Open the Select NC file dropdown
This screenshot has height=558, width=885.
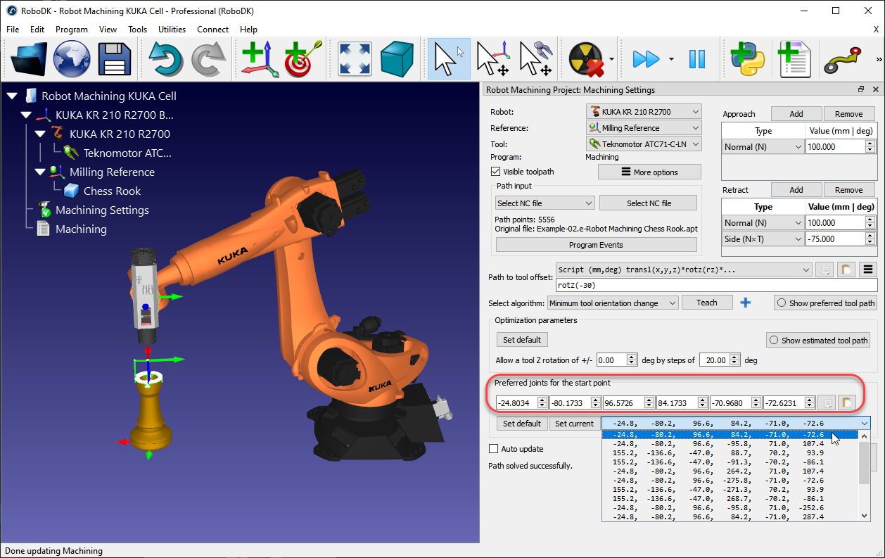(545, 203)
